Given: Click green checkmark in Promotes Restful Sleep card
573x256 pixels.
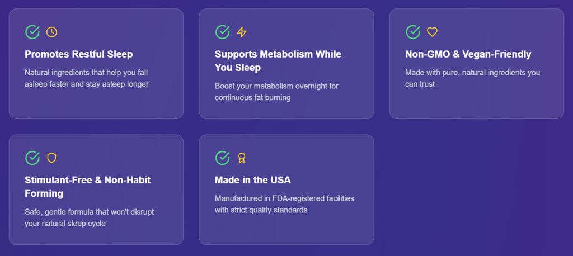Looking at the screenshot, I should [x=32, y=32].
